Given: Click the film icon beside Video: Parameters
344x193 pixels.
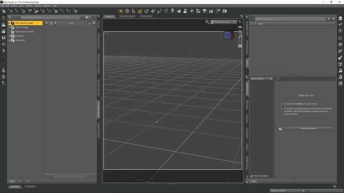Looking at the screenshot, I should (281, 129).
